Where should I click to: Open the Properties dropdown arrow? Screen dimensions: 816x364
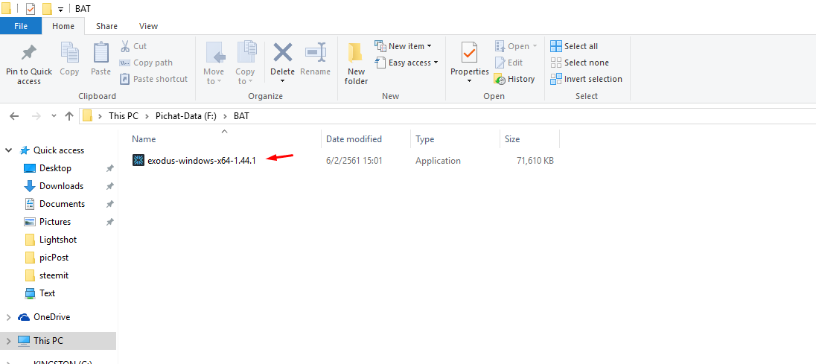point(469,80)
